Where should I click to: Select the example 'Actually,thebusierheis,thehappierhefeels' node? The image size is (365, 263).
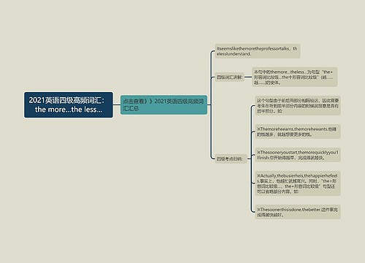click(298, 183)
